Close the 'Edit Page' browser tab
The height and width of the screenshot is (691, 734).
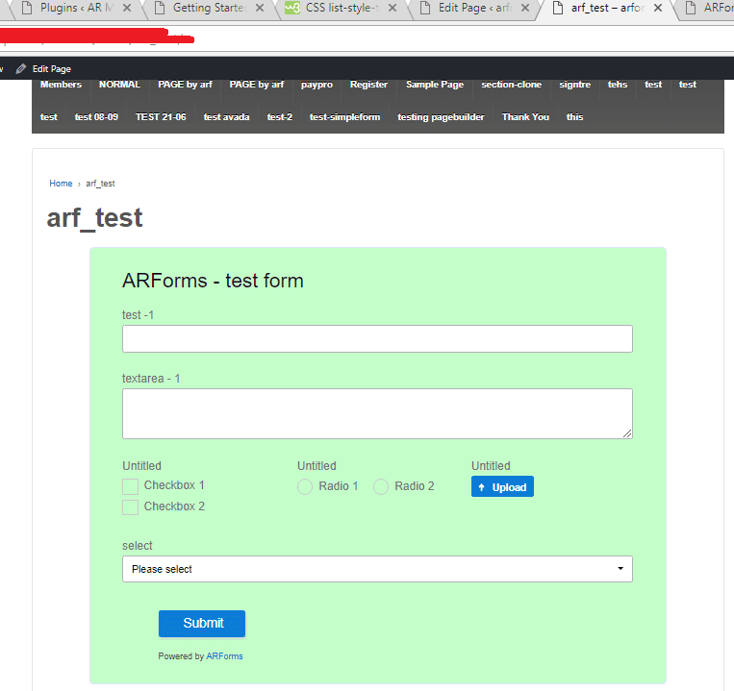[x=524, y=8]
